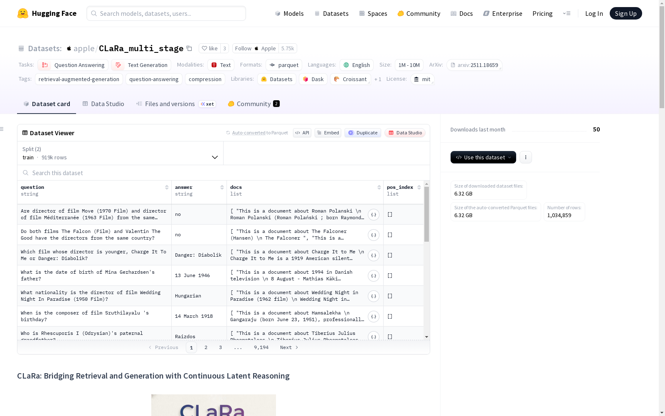The height and width of the screenshot is (416, 665).
Task: Open the arxiv:2511.18659 tag
Action: (x=474, y=65)
